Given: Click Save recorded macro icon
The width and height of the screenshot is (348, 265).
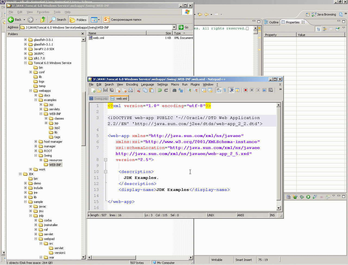Looking at the screenshot, I should pos(271,90).
